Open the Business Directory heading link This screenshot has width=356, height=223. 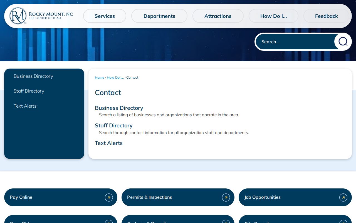point(119,108)
